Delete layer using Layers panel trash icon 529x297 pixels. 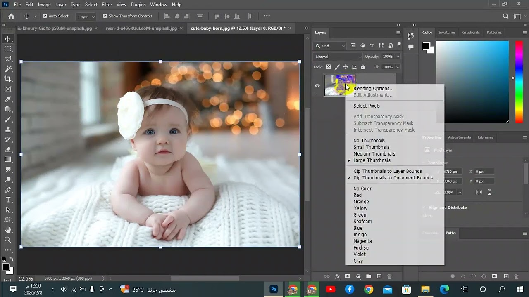[x=389, y=276]
